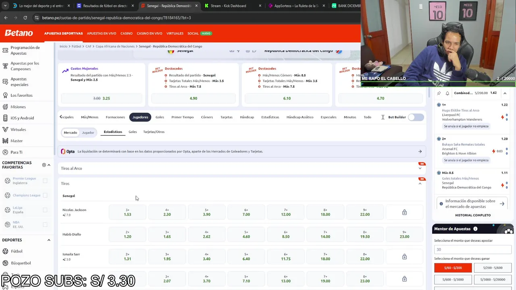Select the Estadísticas sub-tab
Screen dimensions: 516x290
[113, 132]
